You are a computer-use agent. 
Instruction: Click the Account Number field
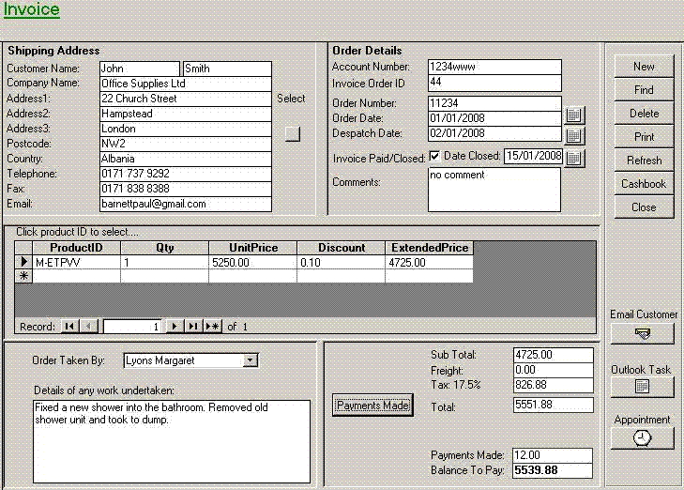[x=494, y=68]
